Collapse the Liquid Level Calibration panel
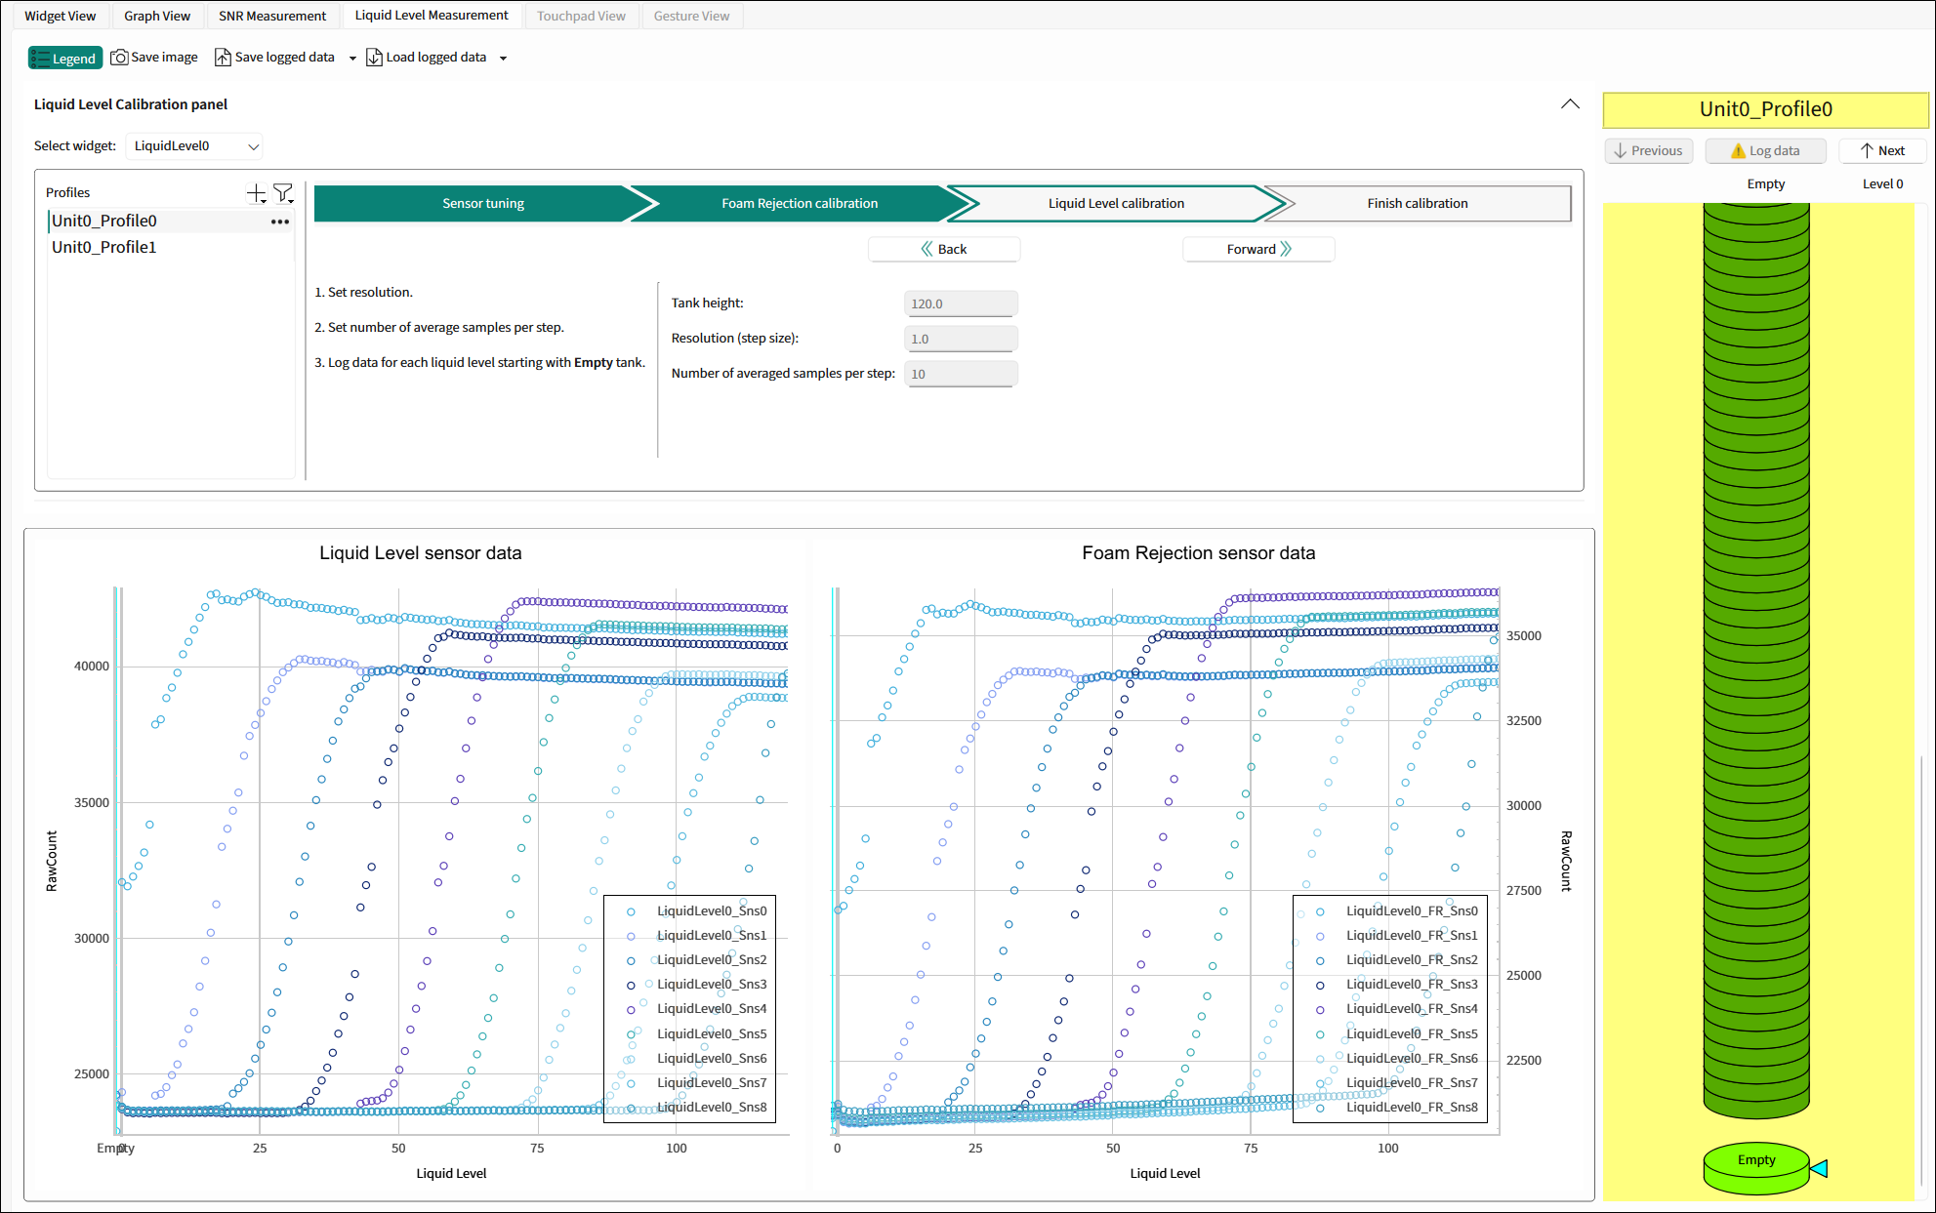 pos(1570,104)
